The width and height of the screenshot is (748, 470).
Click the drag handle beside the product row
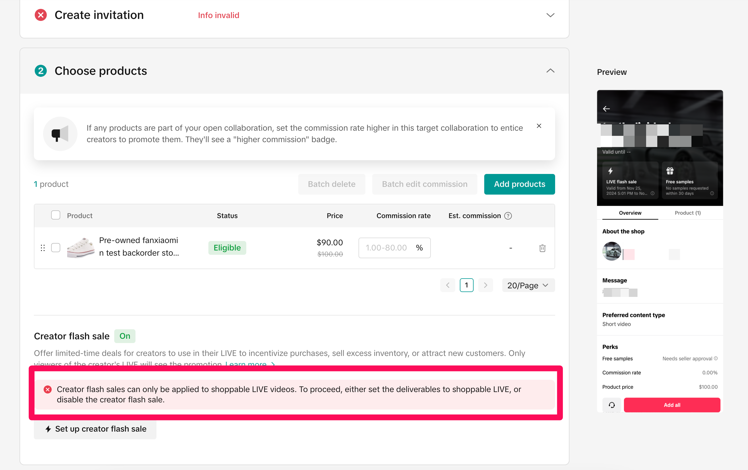pyautogui.click(x=42, y=248)
